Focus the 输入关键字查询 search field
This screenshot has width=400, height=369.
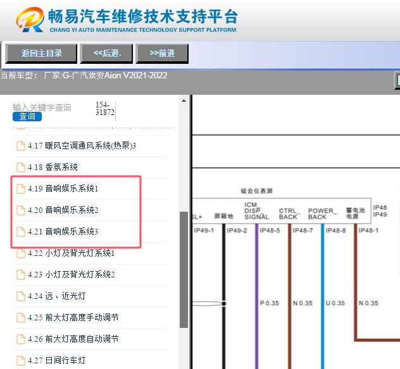click(x=42, y=107)
